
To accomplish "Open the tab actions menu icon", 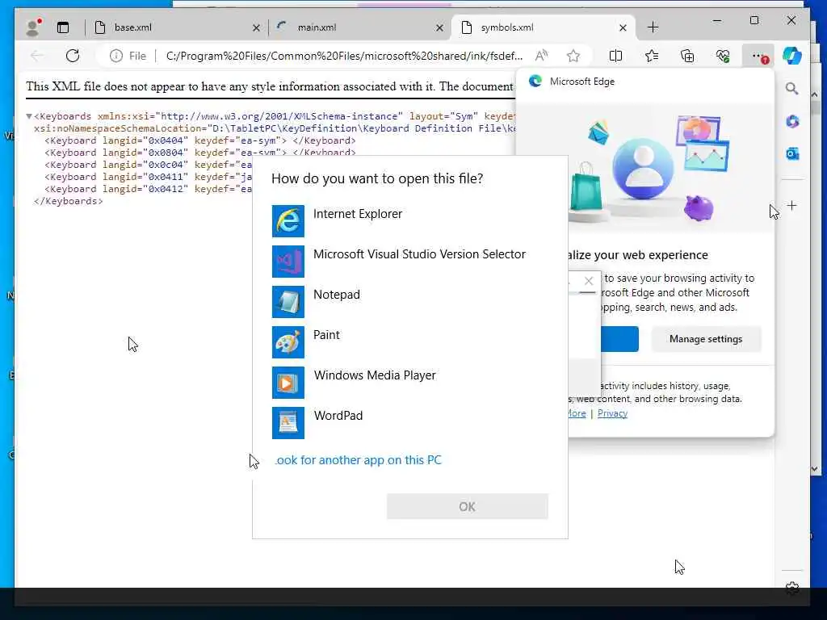I will [63, 27].
